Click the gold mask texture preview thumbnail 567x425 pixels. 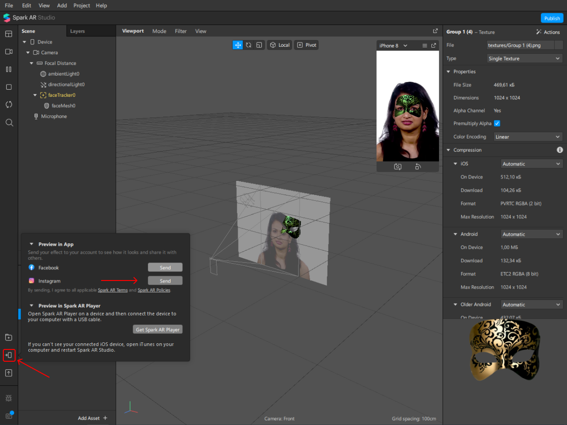[x=505, y=349]
